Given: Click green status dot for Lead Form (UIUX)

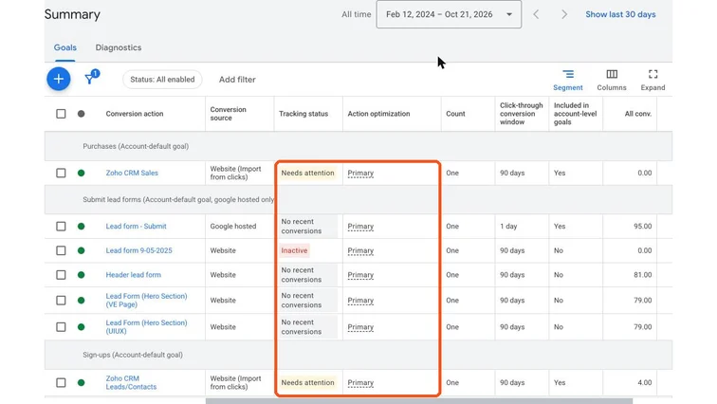Looking at the screenshot, I should pyautogui.click(x=81, y=327).
